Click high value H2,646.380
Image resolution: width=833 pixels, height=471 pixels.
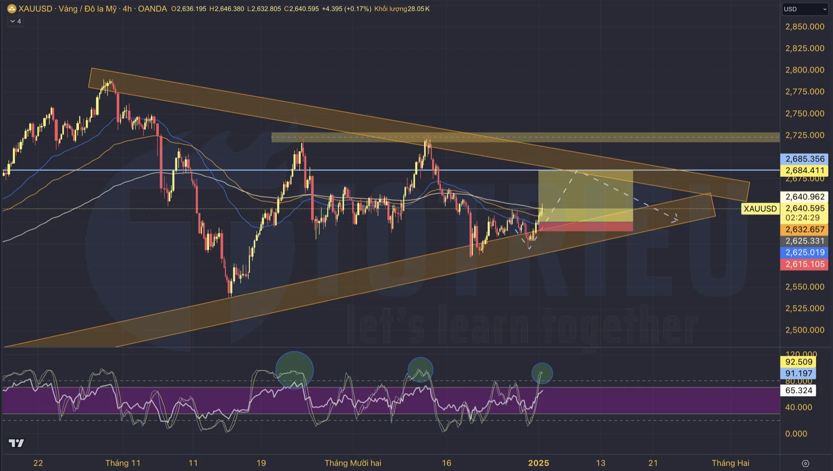coord(226,9)
